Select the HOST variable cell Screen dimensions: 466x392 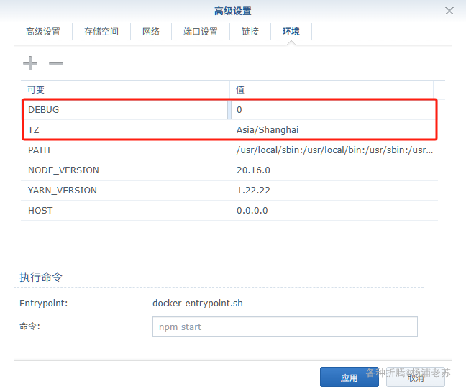pos(125,211)
